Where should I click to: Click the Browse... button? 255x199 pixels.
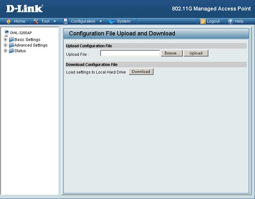click(172, 53)
